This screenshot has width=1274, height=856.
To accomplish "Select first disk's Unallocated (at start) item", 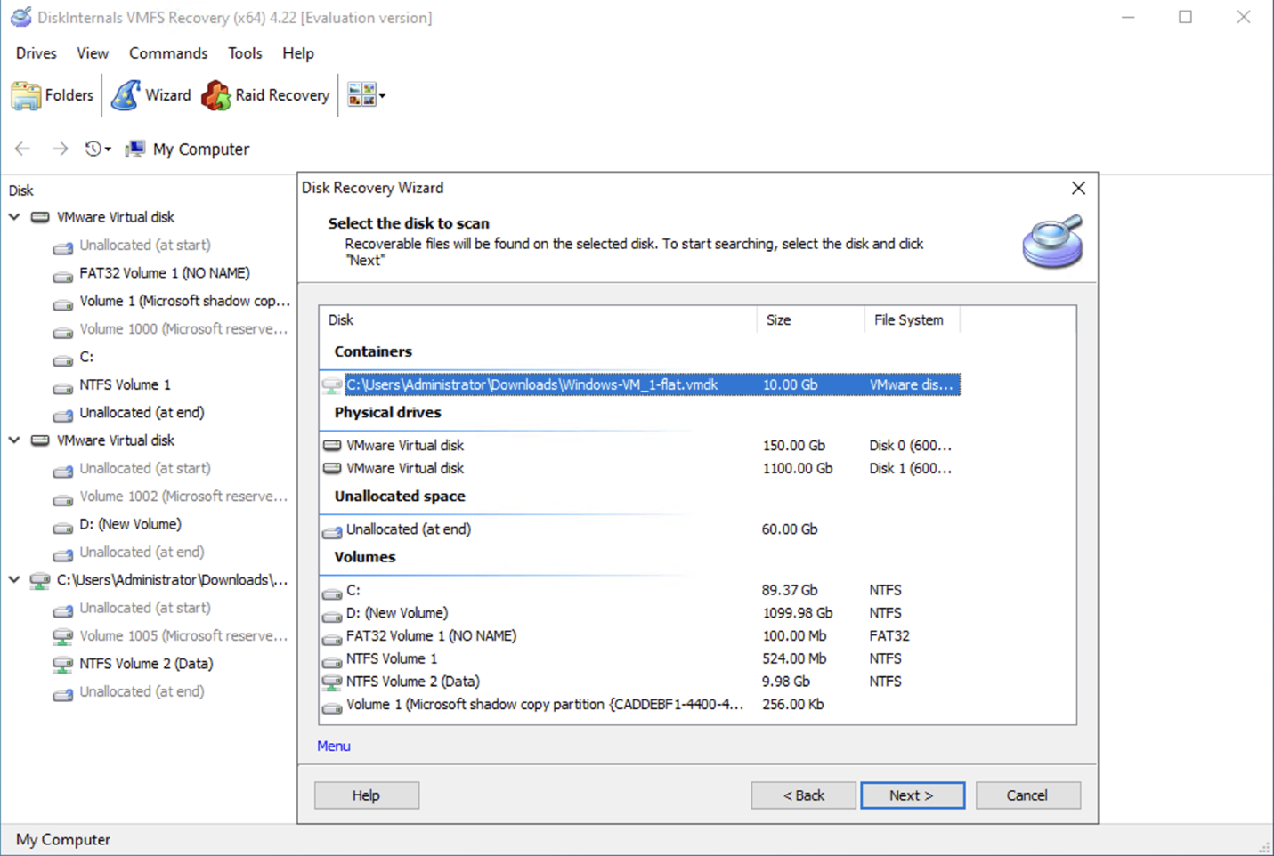I will [x=144, y=245].
